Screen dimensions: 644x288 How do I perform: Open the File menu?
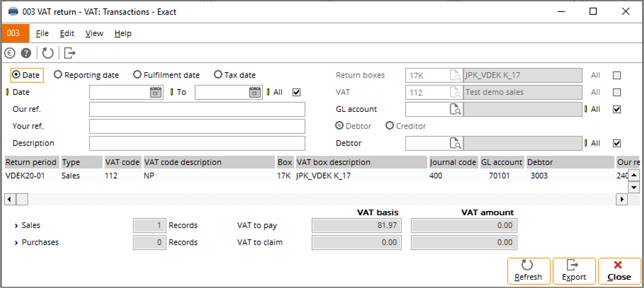pos(42,34)
